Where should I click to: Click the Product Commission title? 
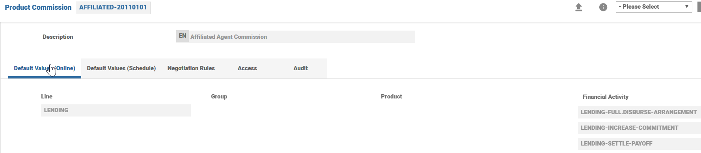(x=38, y=7)
